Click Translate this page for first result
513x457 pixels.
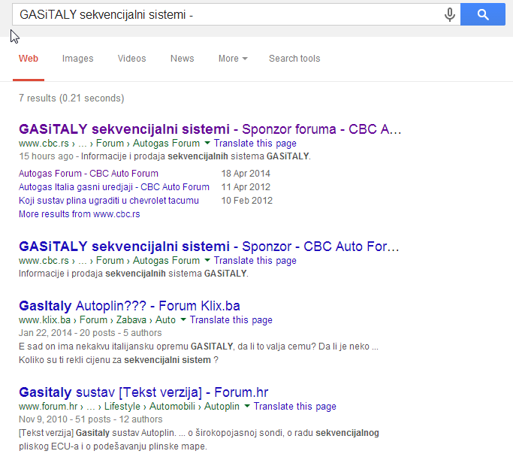(255, 144)
